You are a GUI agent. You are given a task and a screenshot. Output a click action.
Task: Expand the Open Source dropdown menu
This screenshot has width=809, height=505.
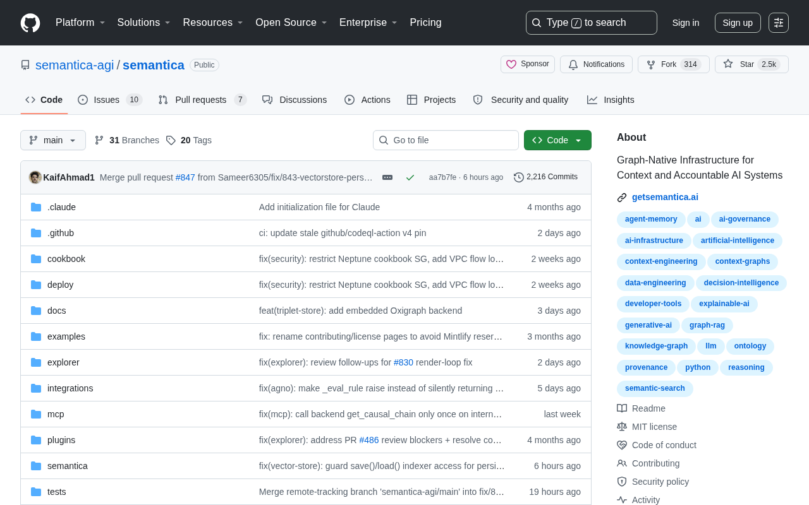291,23
